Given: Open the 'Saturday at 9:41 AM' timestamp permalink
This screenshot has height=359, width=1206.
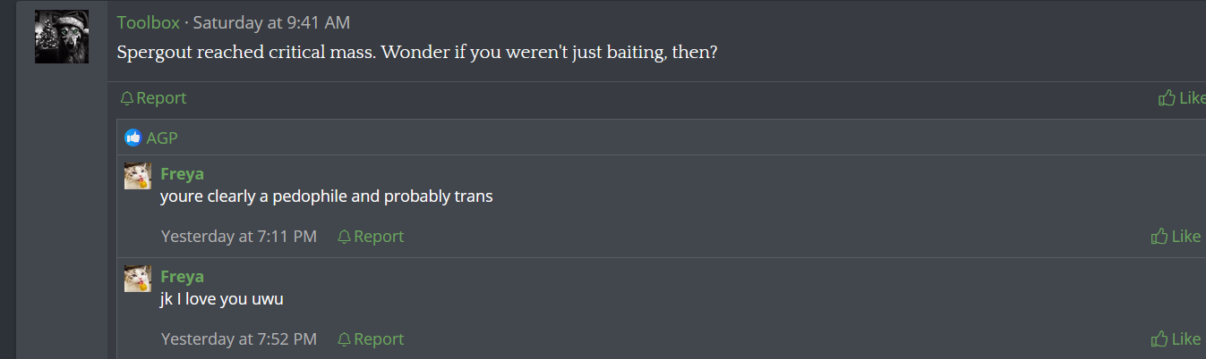Looking at the screenshot, I should pyautogui.click(x=271, y=22).
